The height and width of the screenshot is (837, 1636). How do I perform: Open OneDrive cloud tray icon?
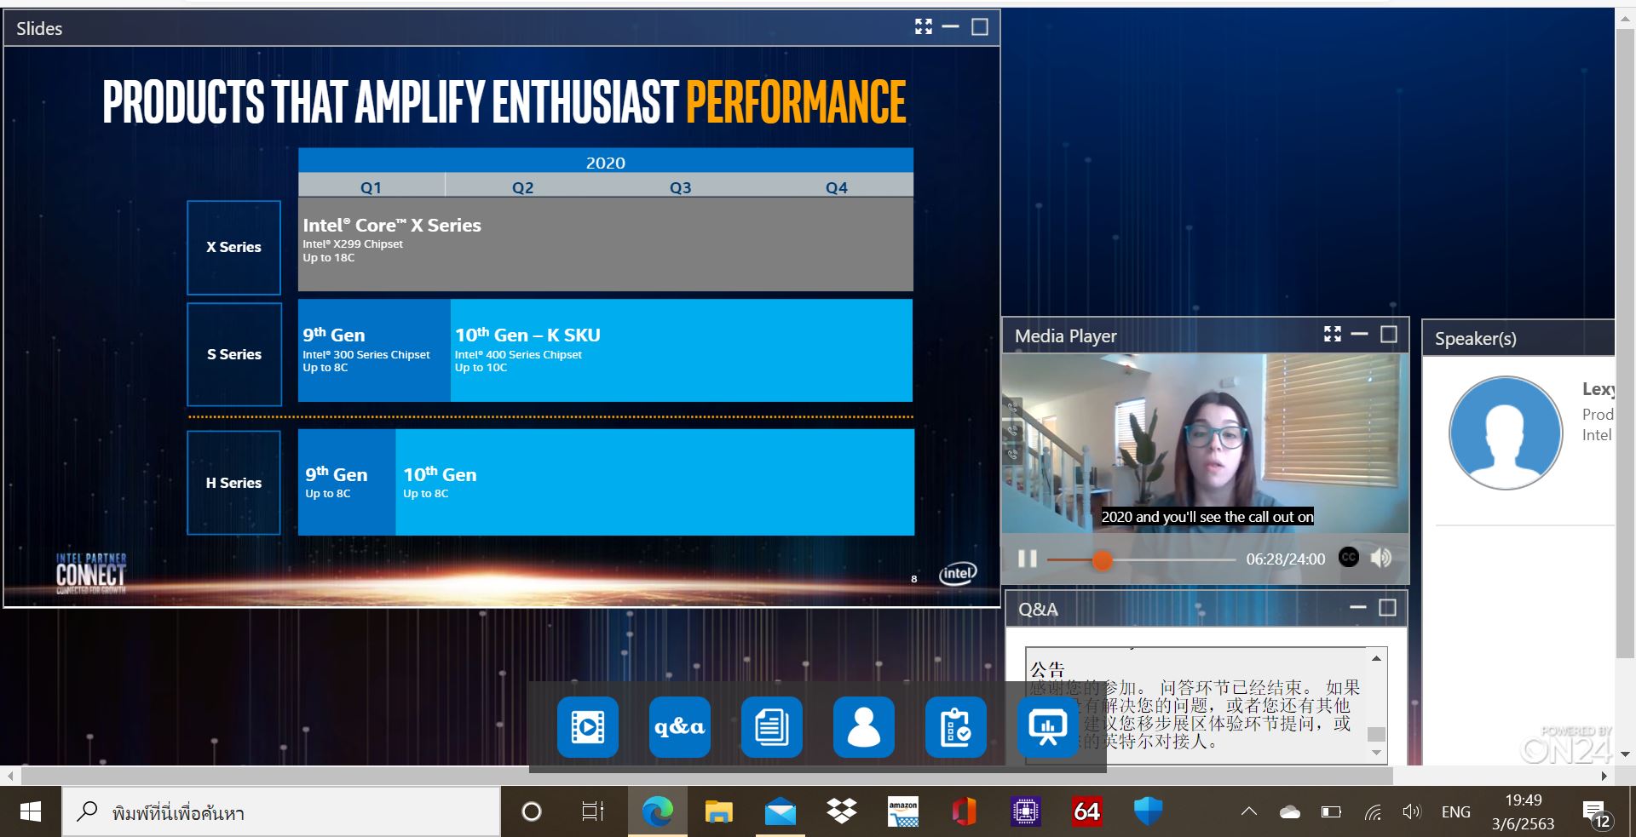tap(1290, 812)
